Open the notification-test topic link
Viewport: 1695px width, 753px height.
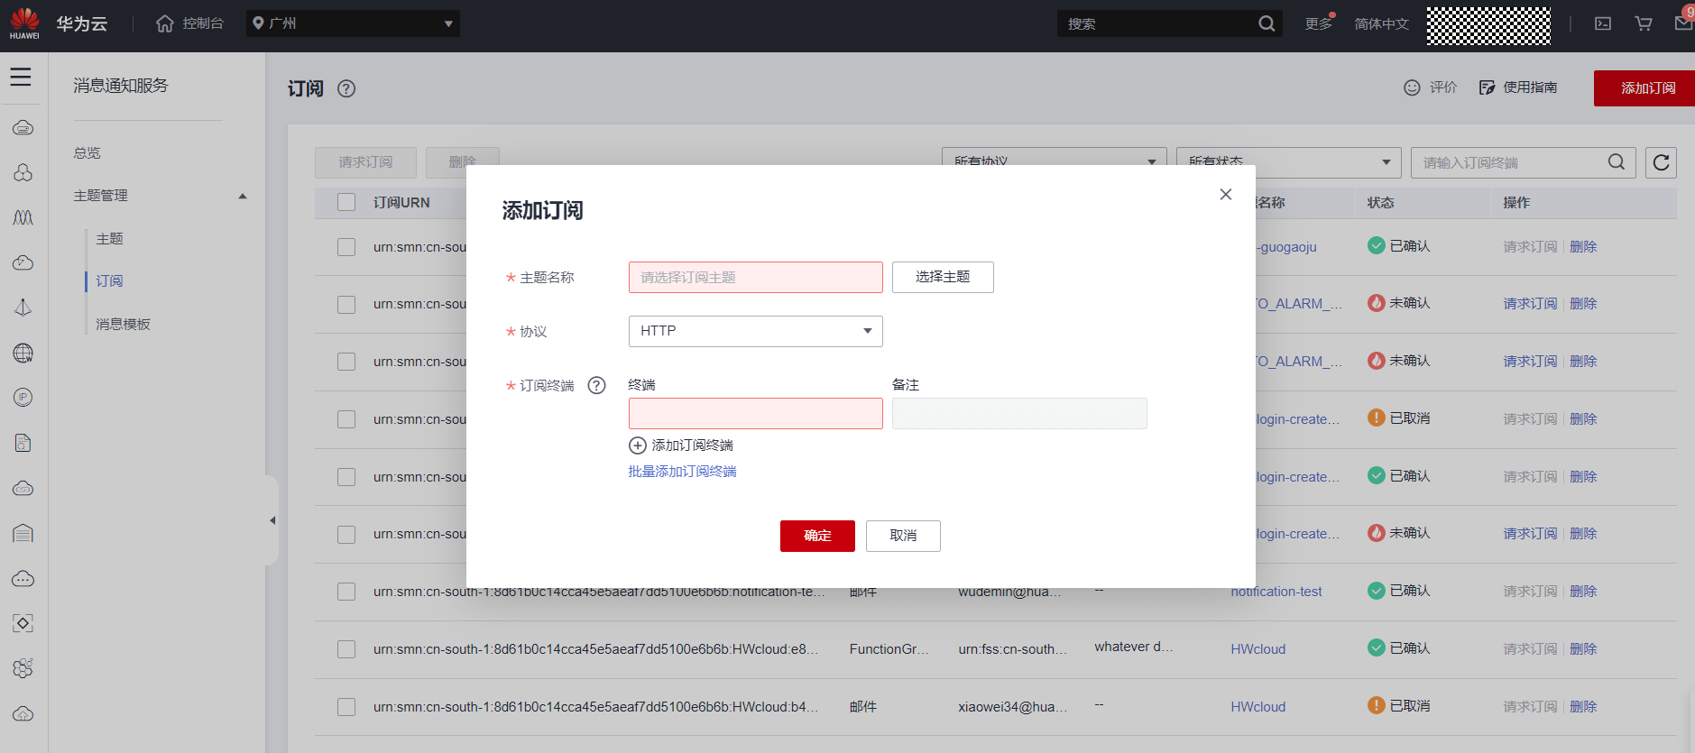click(1276, 592)
